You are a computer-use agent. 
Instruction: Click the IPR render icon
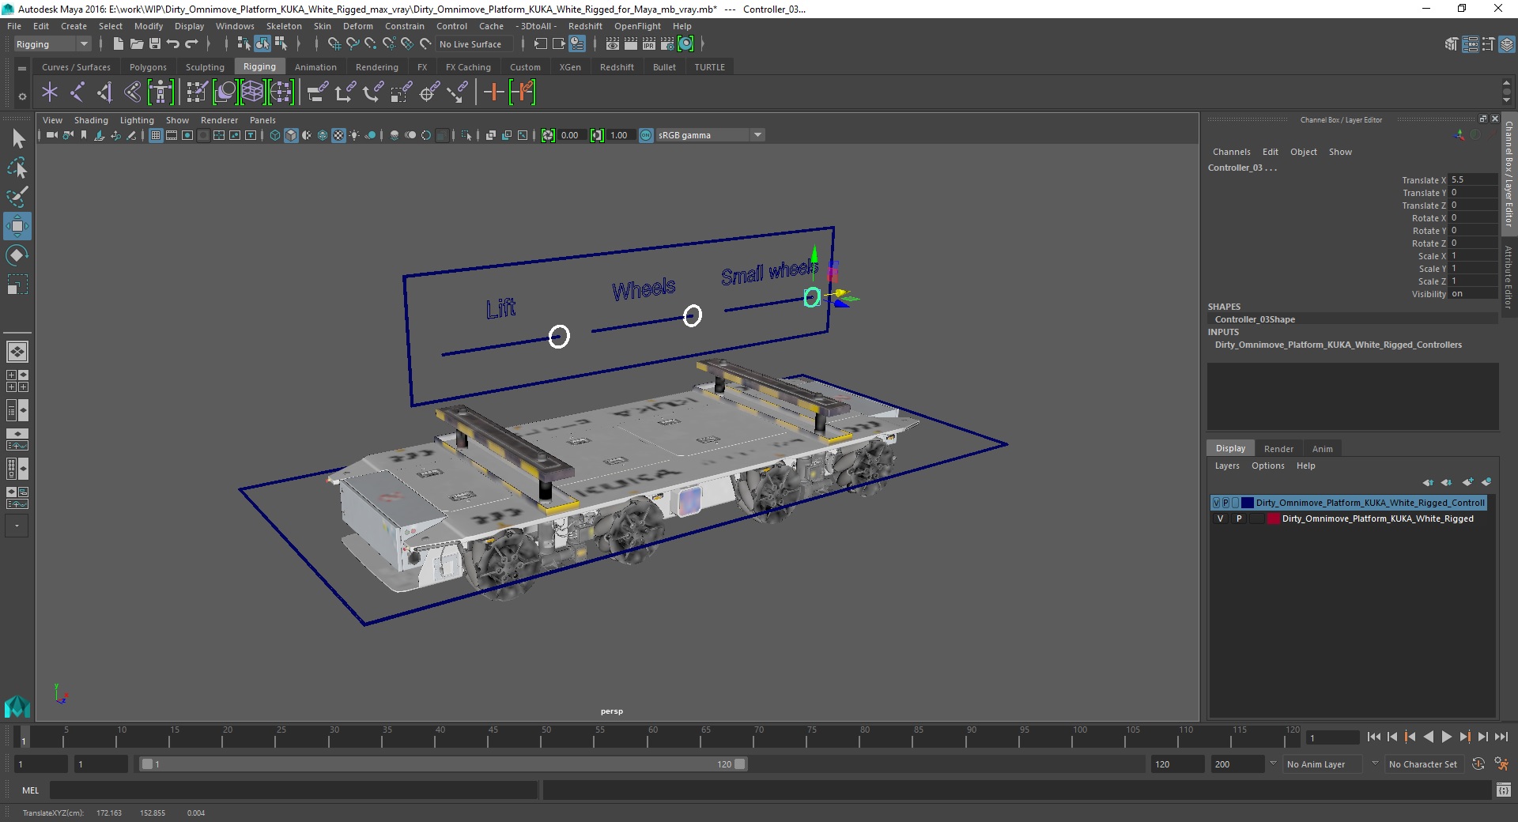(649, 44)
